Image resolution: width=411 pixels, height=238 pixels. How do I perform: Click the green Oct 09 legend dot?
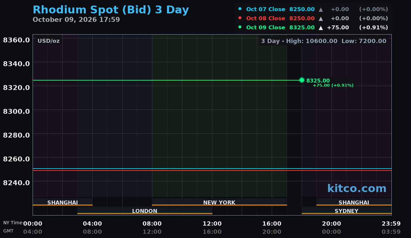pos(240,27)
